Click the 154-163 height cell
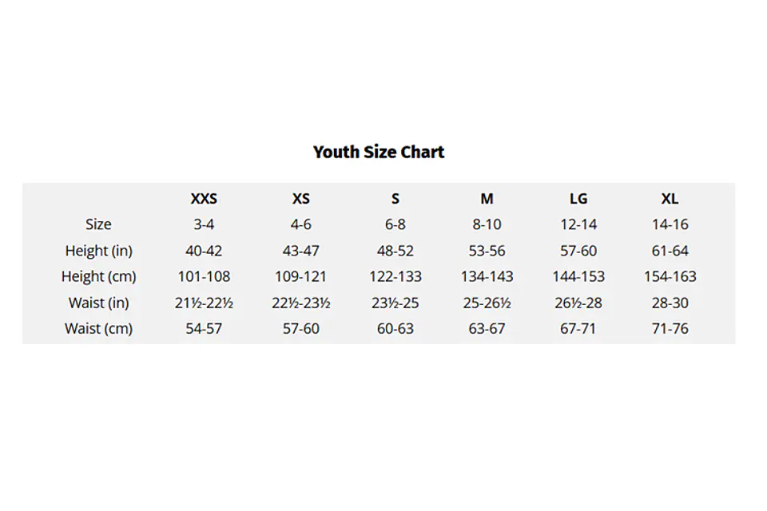 (x=670, y=276)
